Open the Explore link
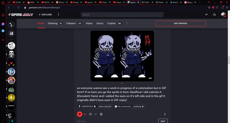This screenshot has height=123, width=230. (45, 15)
